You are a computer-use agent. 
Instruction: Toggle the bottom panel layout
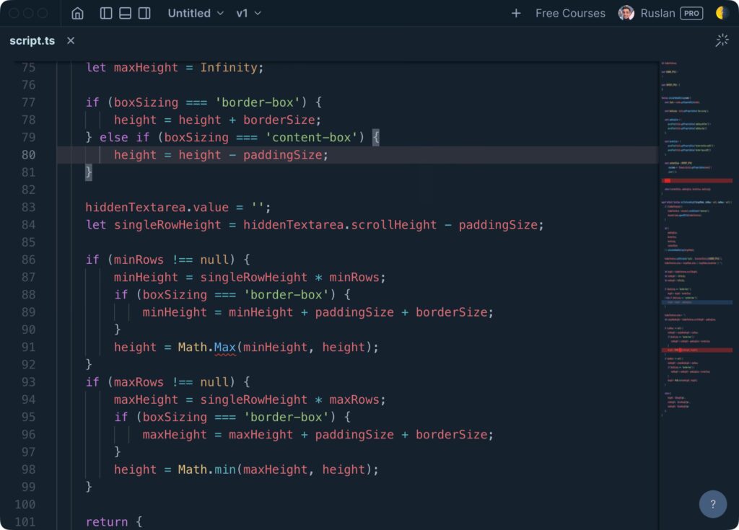click(x=125, y=13)
